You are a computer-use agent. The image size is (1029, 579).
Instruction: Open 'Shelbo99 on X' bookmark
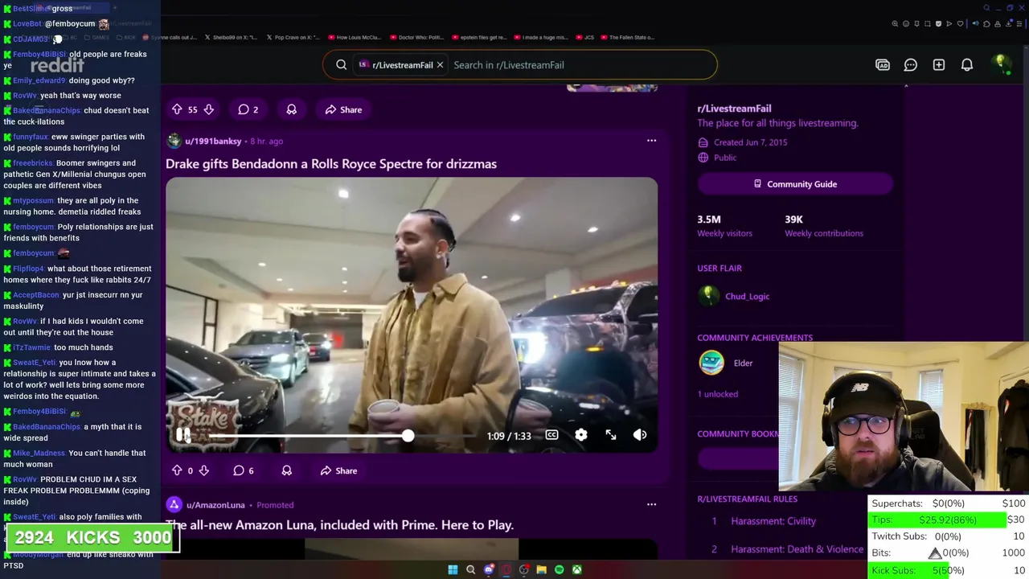(x=232, y=37)
